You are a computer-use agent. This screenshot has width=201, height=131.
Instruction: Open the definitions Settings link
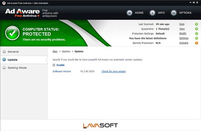[184, 38]
